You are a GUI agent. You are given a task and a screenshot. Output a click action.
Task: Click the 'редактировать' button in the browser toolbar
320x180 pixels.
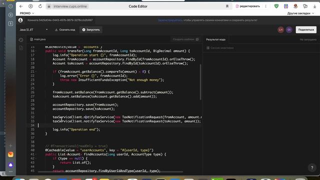(248, 6)
